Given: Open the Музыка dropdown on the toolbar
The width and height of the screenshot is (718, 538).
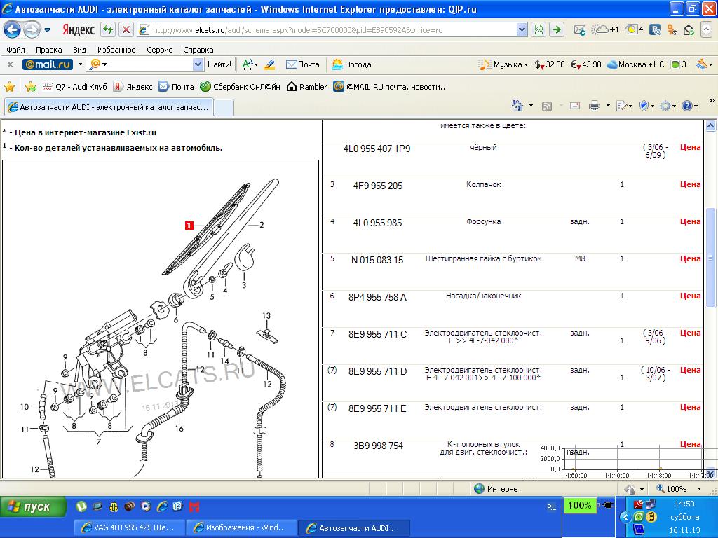Looking at the screenshot, I should [503, 64].
